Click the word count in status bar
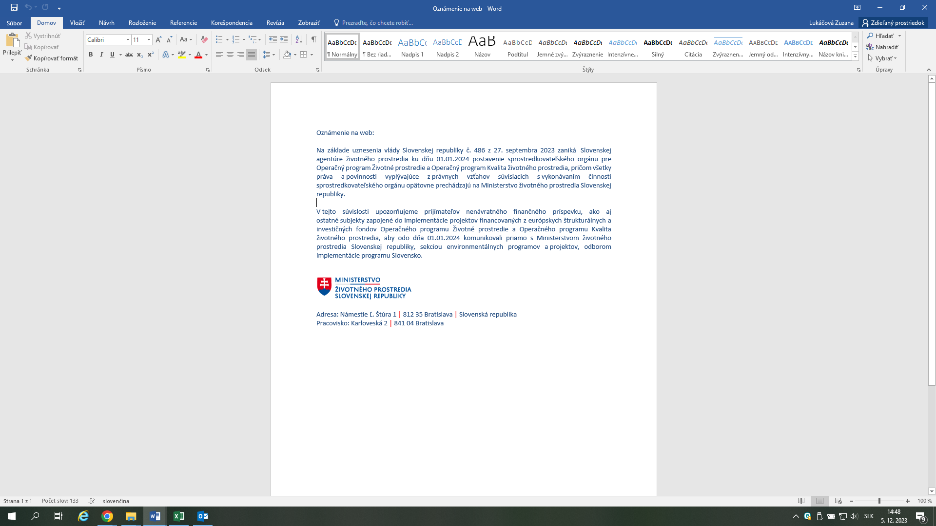The image size is (936, 526). click(60, 501)
